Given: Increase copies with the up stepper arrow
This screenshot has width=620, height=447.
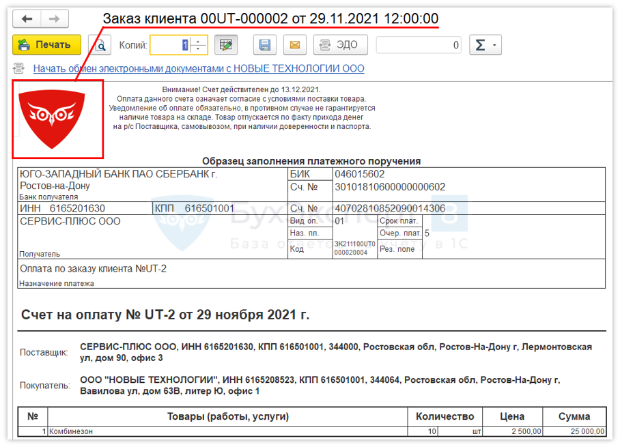Looking at the screenshot, I should 198,41.
